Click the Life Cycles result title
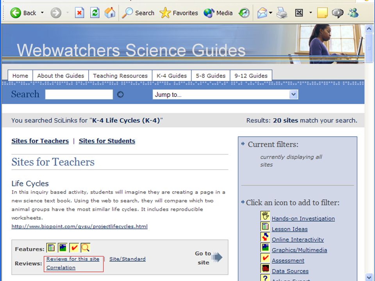The height and width of the screenshot is (281, 375). tap(30, 183)
